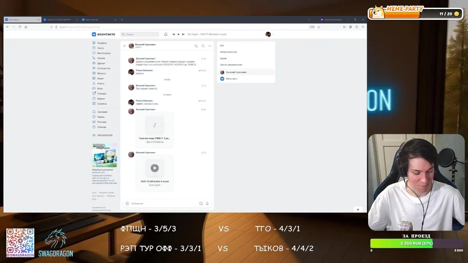Open the vk.com topic link in message

(164, 65)
